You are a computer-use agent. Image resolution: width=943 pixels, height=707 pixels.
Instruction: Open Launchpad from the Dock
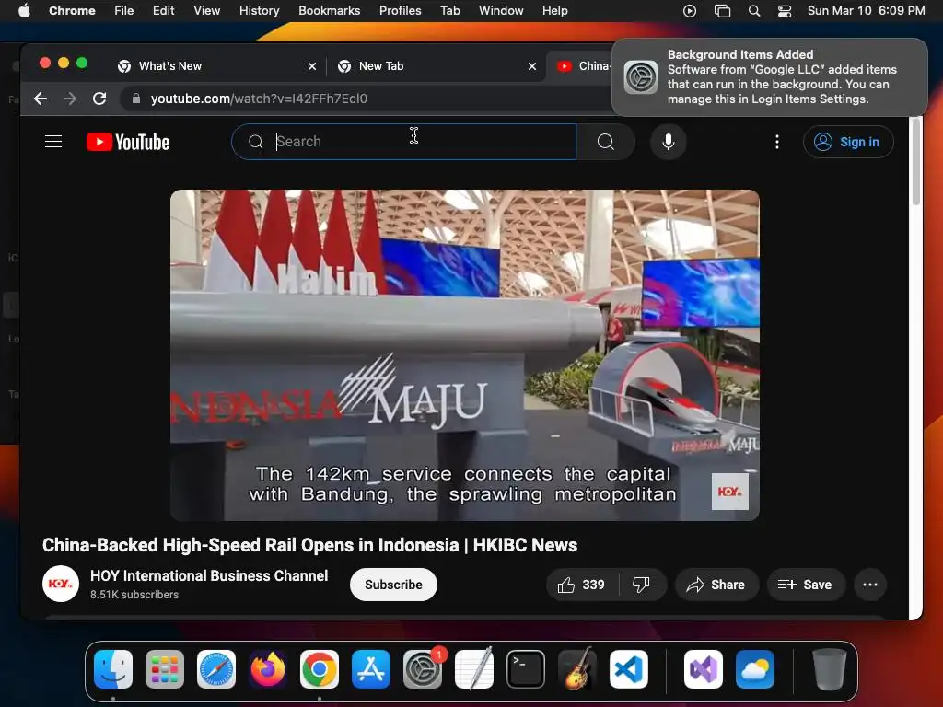165,669
